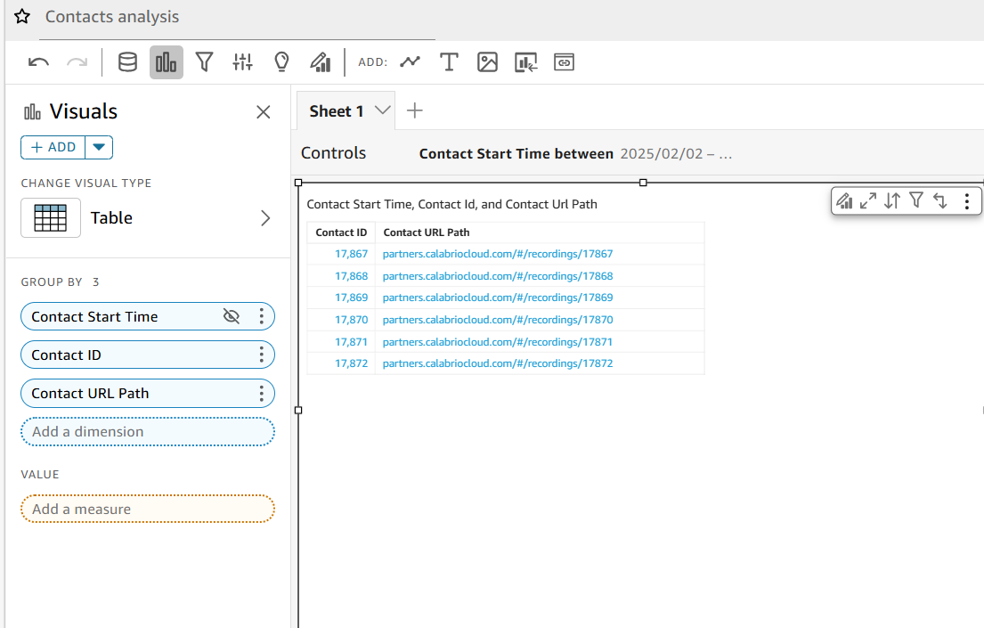Image resolution: width=984 pixels, height=628 pixels.
Task: Click the Add a measure field well
Action: 148,510
